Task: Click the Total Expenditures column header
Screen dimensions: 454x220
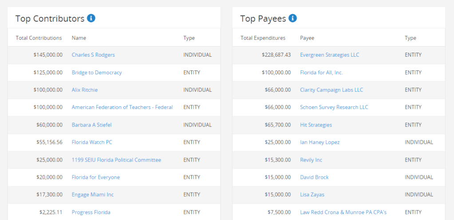Action: click(263, 38)
